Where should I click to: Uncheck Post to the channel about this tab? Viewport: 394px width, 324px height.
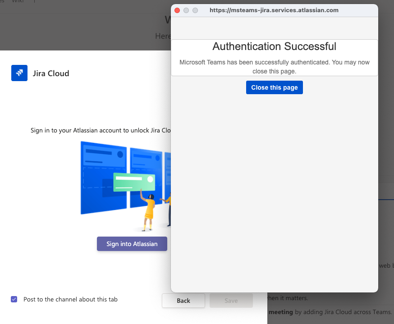14,299
